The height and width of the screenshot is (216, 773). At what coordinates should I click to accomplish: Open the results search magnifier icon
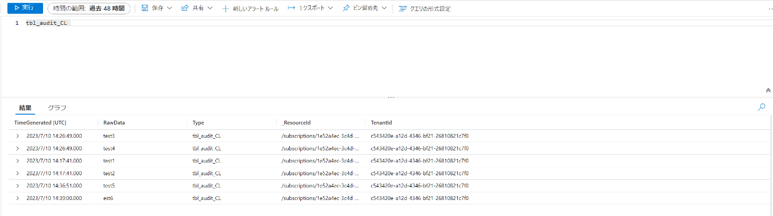click(x=761, y=107)
